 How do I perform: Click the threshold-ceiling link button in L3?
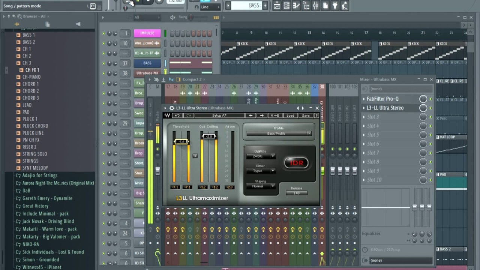coord(195,156)
